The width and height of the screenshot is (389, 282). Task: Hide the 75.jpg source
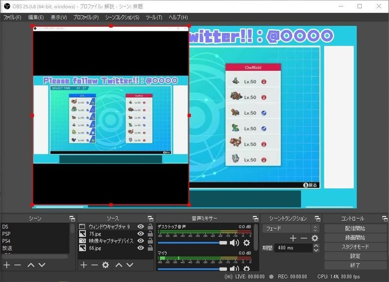click(141, 234)
